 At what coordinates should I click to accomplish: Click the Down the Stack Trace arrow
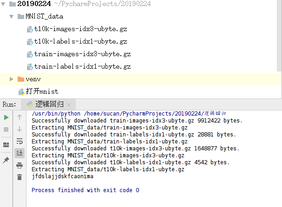(20, 129)
